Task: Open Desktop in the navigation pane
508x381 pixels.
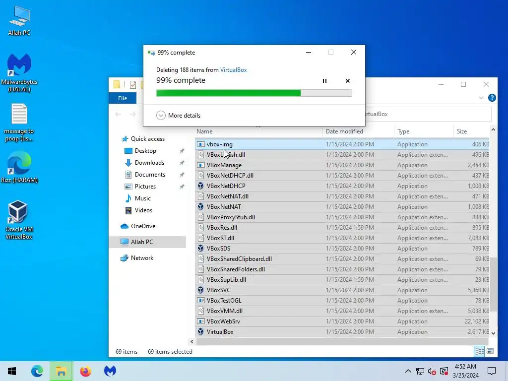Action: [x=140, y=151]
